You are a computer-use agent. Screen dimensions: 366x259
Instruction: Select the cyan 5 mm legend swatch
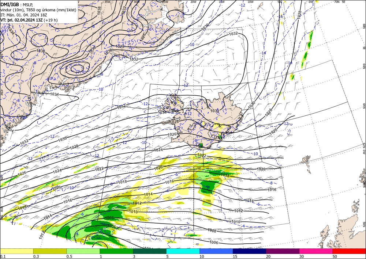coord(183,251)
